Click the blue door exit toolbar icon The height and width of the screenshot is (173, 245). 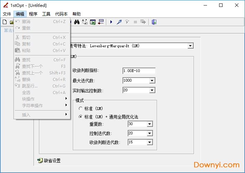[x=154, y=22]
